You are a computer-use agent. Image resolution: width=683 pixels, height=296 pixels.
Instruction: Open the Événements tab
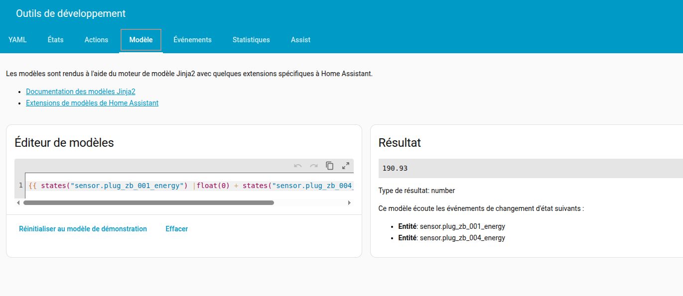tap(192, 40)
